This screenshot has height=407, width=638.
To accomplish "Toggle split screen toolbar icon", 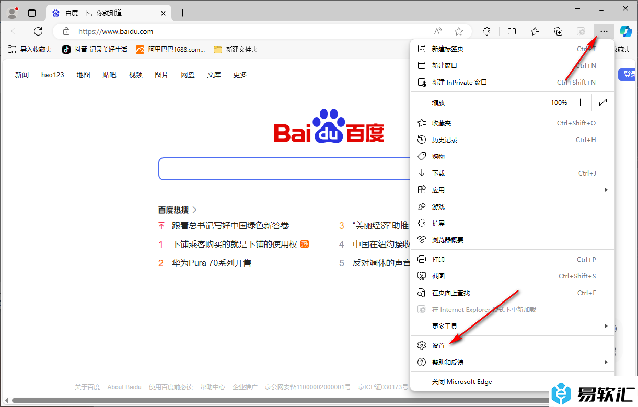I will (x=512, y=31).
